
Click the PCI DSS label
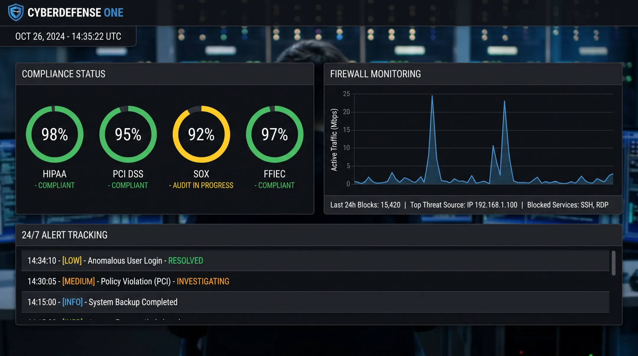click(x=128, y=174)
